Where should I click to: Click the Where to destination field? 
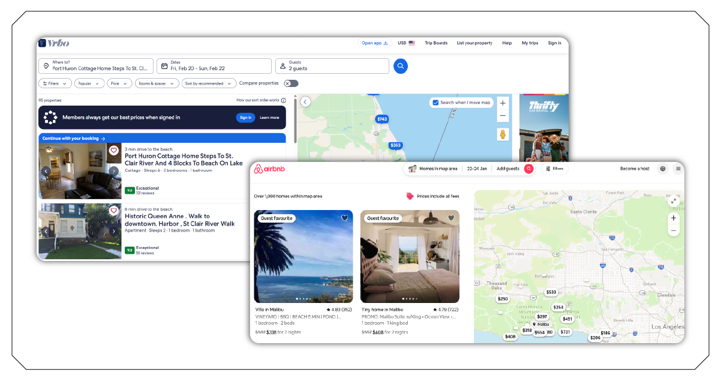click(x=96, y=66)
